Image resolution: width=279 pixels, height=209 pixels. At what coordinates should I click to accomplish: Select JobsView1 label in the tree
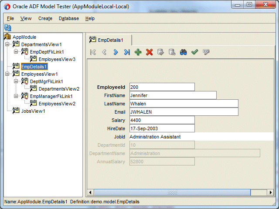[33, 111]
